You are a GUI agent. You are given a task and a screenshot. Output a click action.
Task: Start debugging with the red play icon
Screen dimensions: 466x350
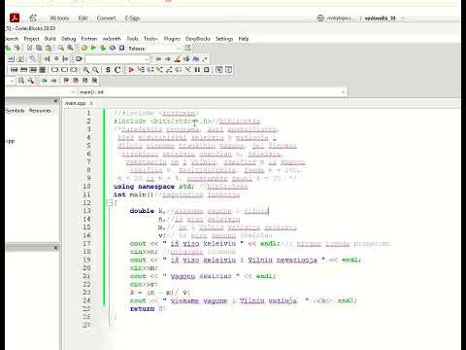131,70
